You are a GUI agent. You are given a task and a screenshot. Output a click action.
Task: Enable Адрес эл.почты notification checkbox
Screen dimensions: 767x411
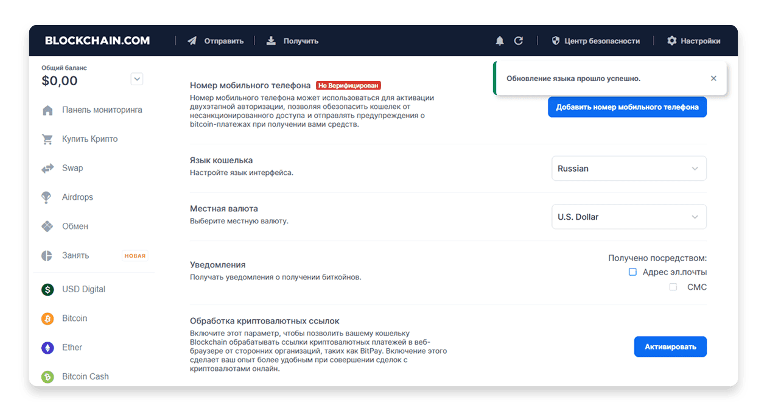(x=632, y=272)
